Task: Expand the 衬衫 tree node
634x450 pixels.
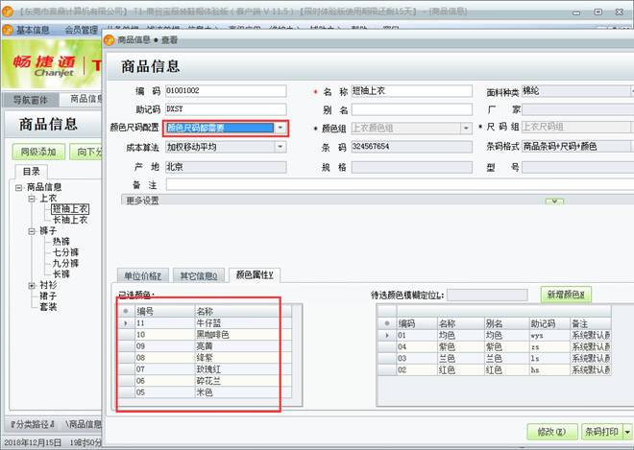Action: point(32,285)
